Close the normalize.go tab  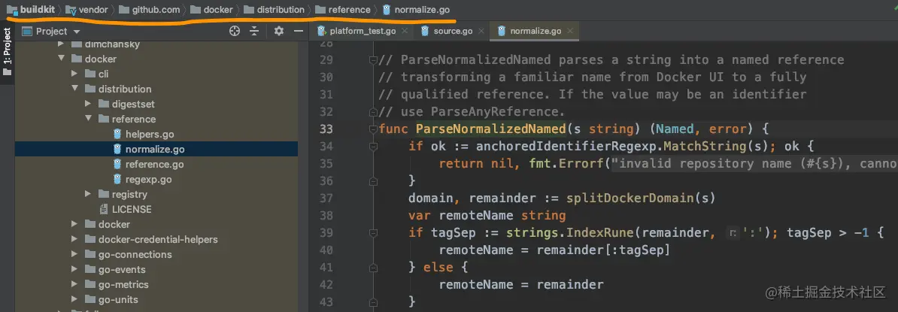coord(570,32)
